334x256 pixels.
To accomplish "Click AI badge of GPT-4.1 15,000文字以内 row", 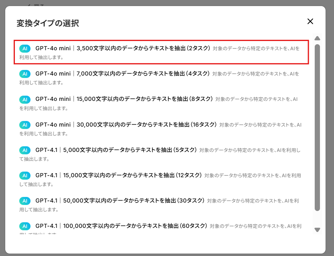I will 25,175.
